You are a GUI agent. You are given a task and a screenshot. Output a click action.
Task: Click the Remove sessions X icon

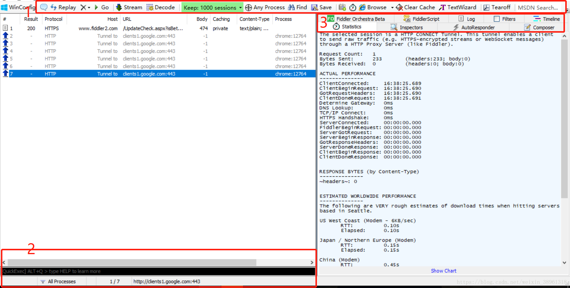[83, 7]
